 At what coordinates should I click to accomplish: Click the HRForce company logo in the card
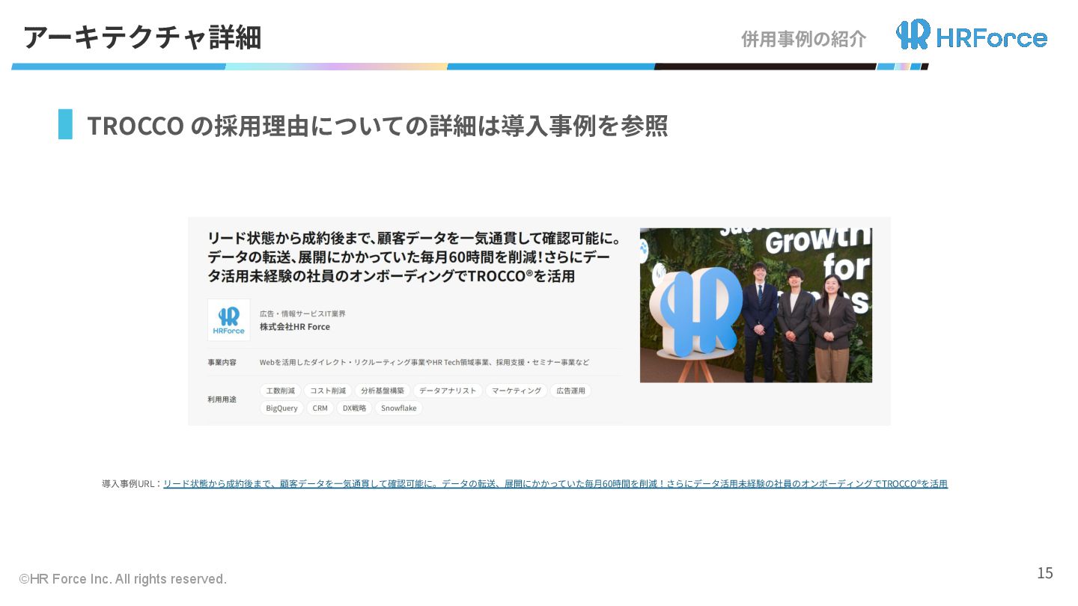[x=229, y=320]
